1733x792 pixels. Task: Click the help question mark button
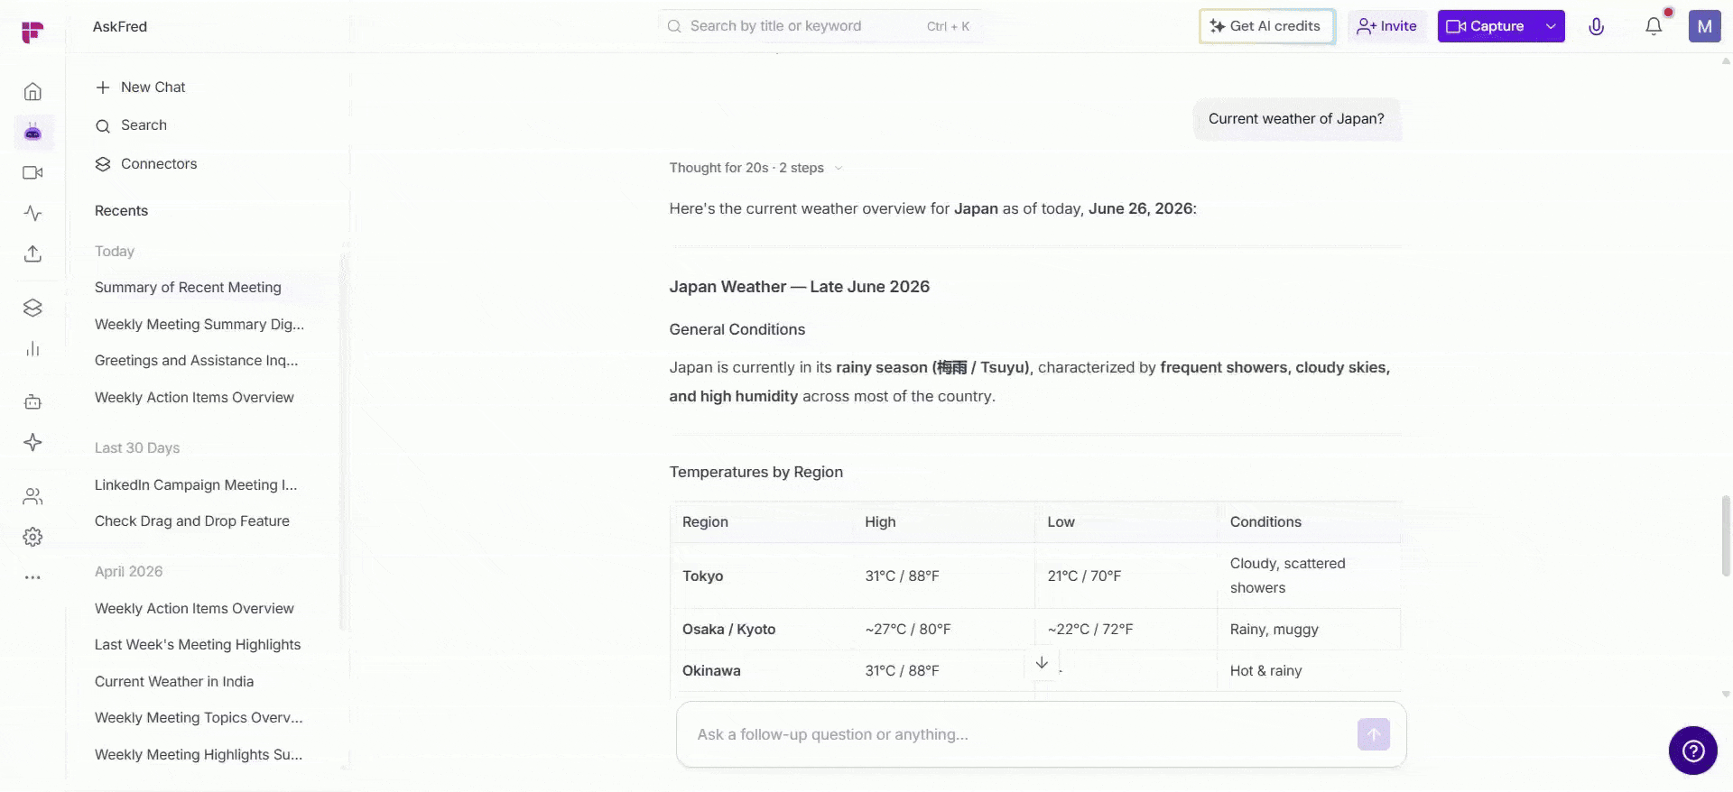1692,751
